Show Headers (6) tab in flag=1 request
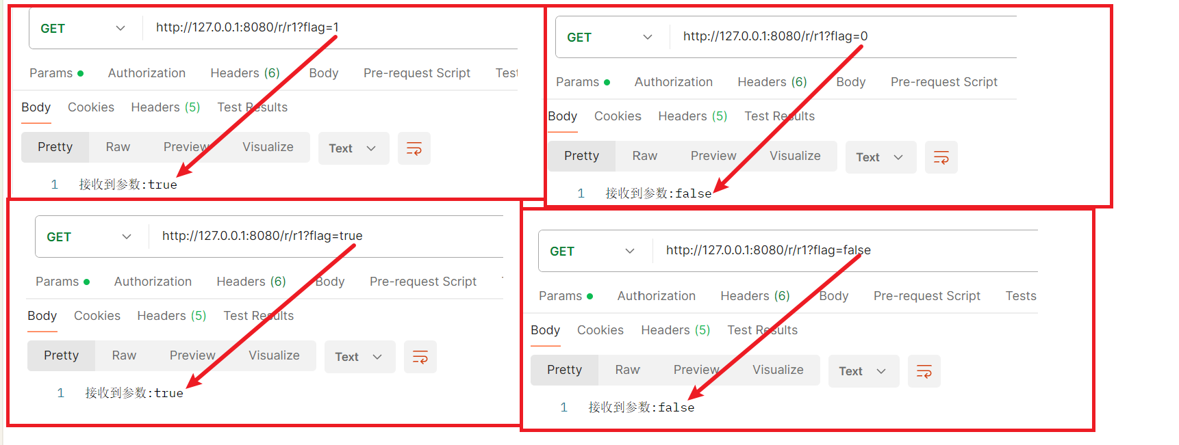Viewport: 1179px width, 445px height. (x=245, y=73)
